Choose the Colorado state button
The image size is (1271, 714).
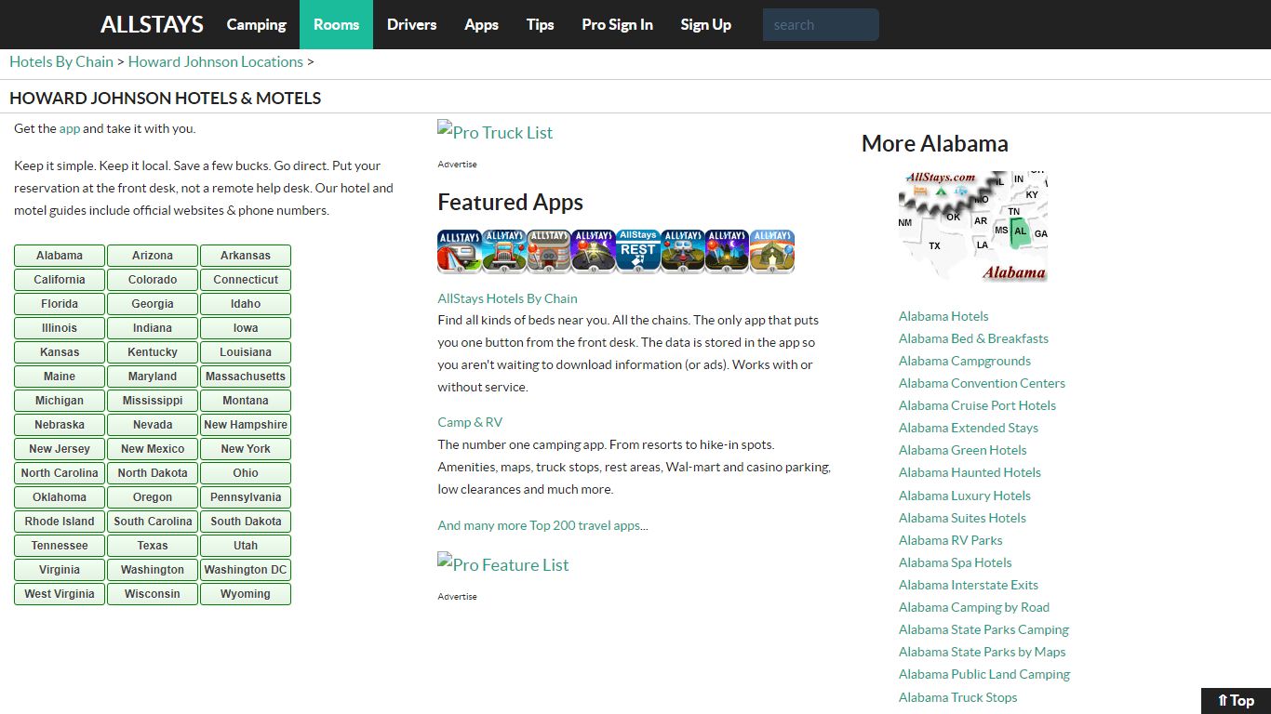point(153,280)
